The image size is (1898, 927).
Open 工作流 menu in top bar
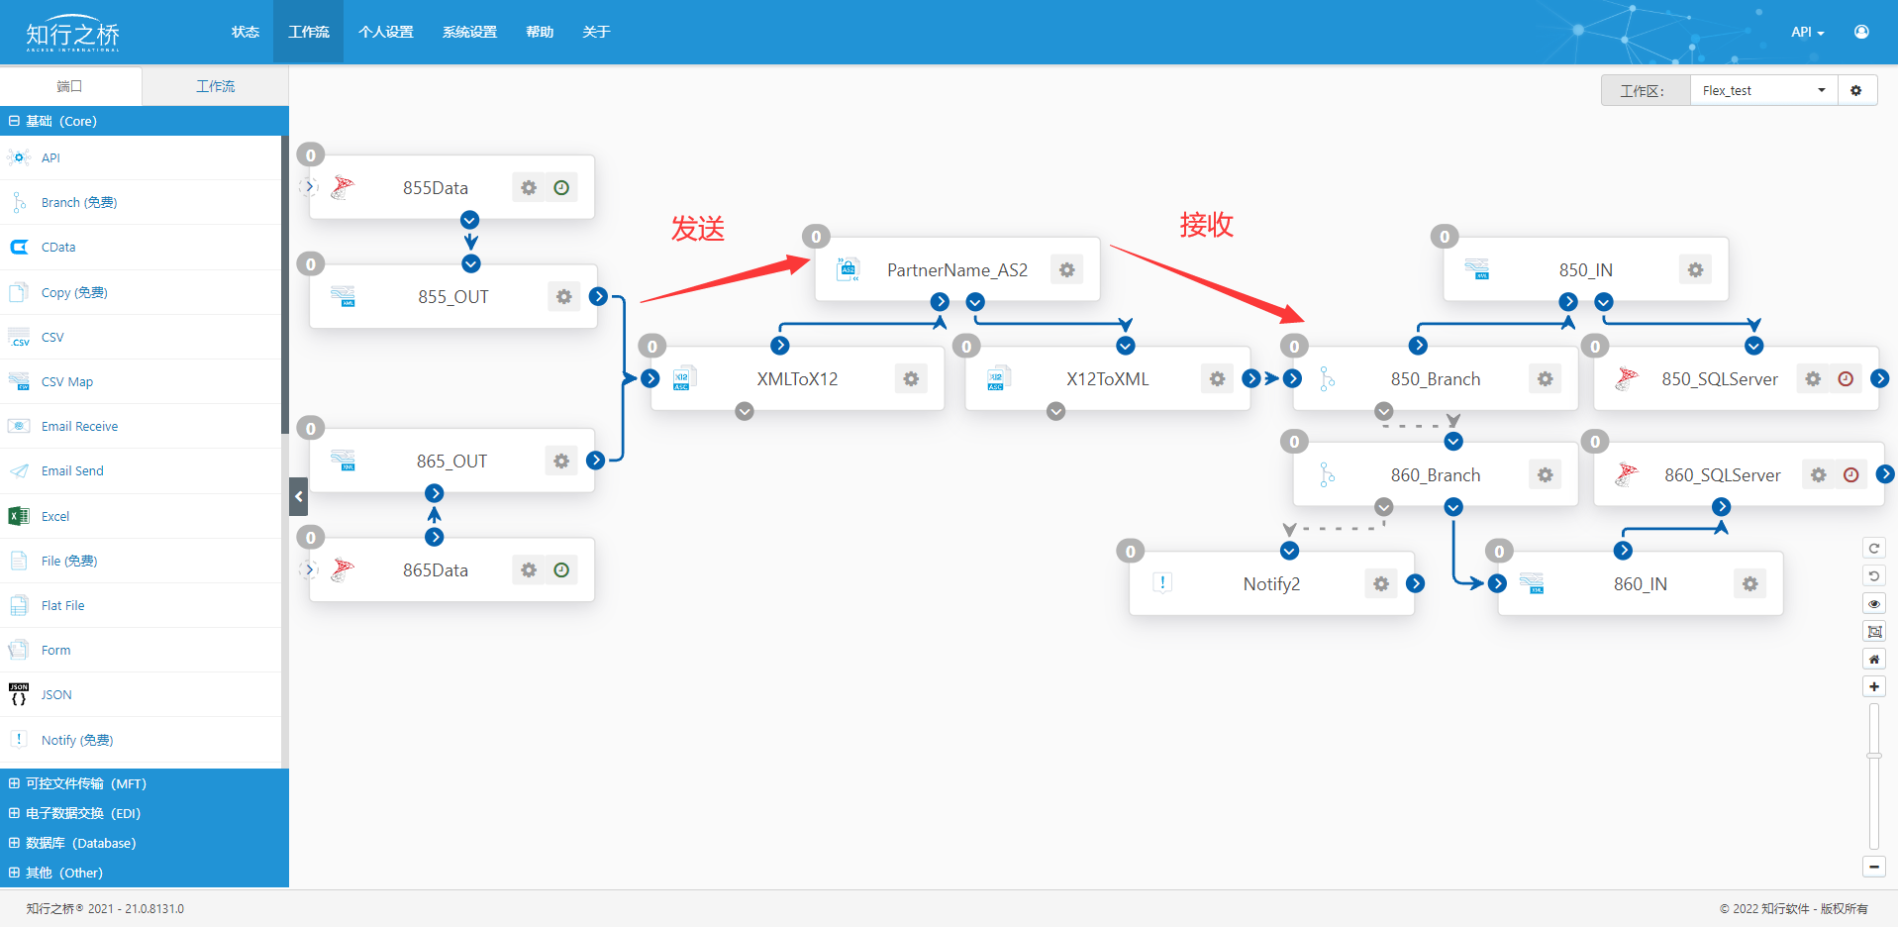[309, 32]
